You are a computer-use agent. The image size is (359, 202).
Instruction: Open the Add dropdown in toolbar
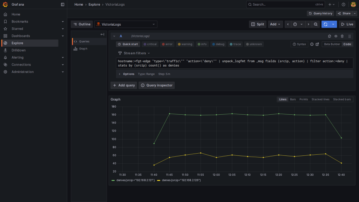point(275,24)
